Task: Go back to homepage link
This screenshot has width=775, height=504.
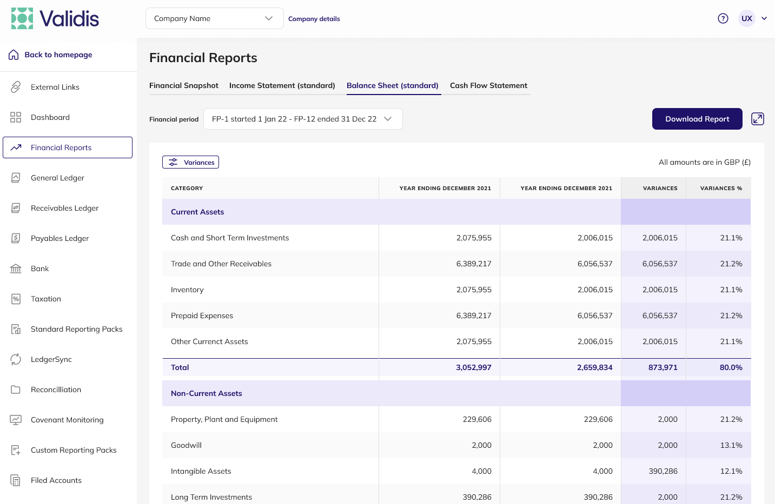Action: click(58, 55)
